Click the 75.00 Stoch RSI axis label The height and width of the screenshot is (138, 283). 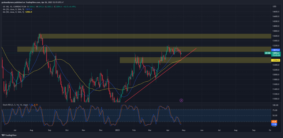coord(275,110)
